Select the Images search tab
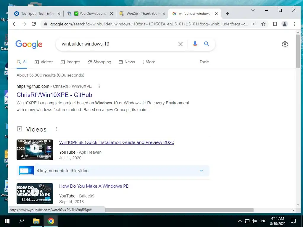The image size is (303, 227). click(x=70, y=62)
